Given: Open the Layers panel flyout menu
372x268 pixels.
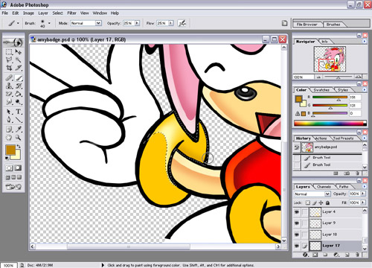Looking at the screenshot, I should (365, 187).
